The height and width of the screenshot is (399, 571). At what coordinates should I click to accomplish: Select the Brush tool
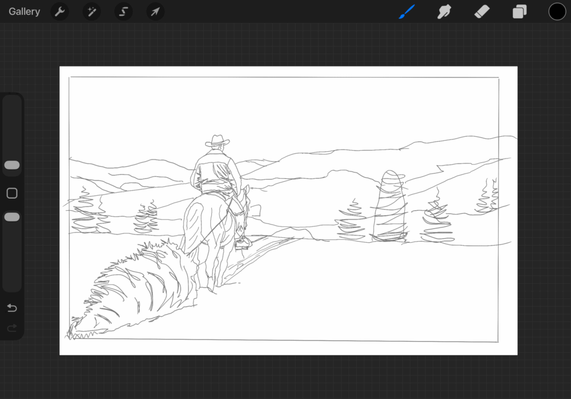pos(407,12)
